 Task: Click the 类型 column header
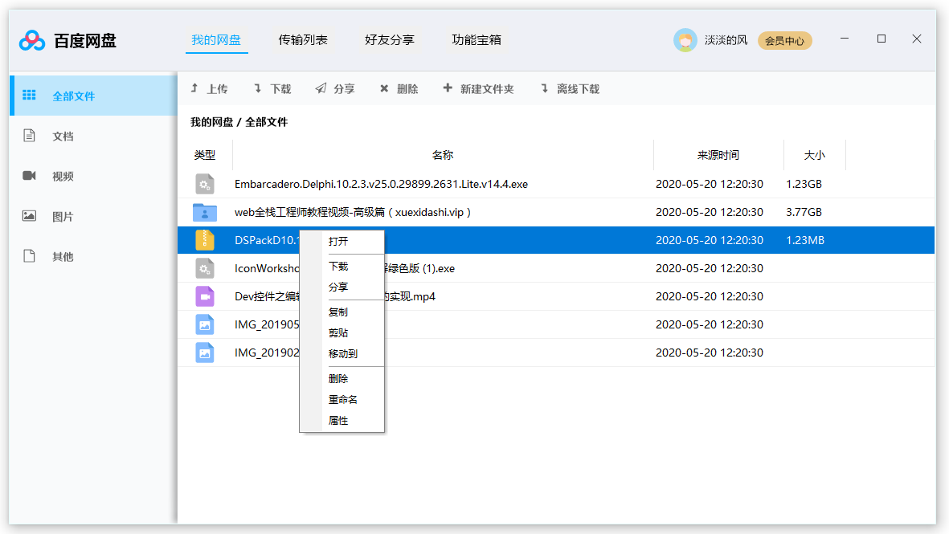[x=205, y=155]
